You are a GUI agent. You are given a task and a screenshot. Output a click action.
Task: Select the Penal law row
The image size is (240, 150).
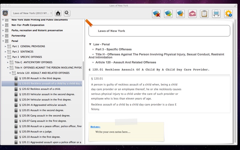(42, 41)
